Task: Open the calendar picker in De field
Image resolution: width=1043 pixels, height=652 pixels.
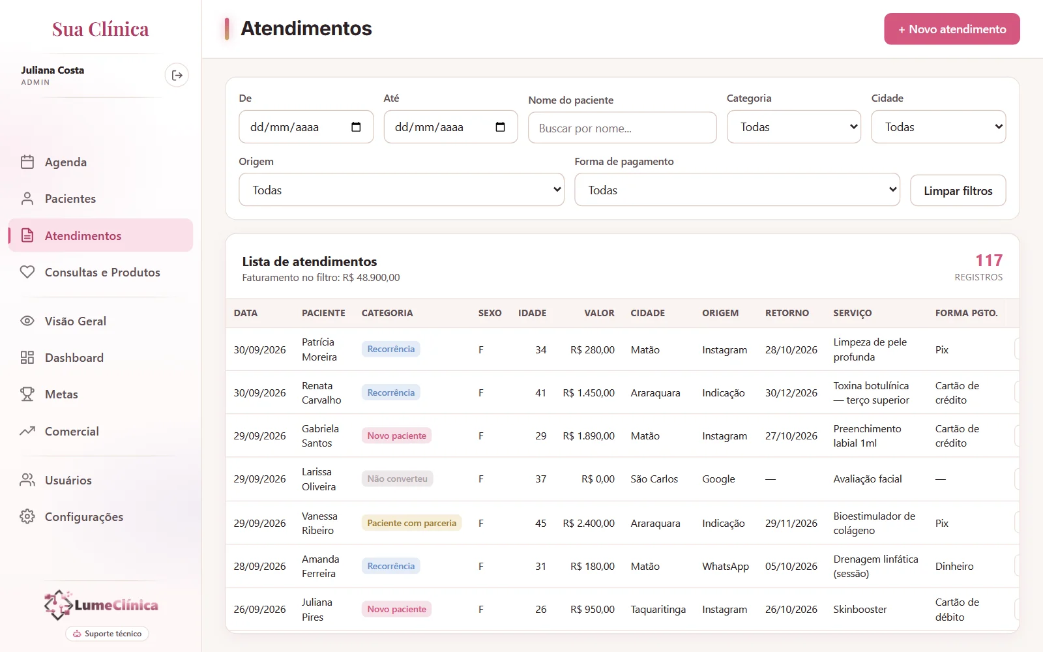Action: 356,126
